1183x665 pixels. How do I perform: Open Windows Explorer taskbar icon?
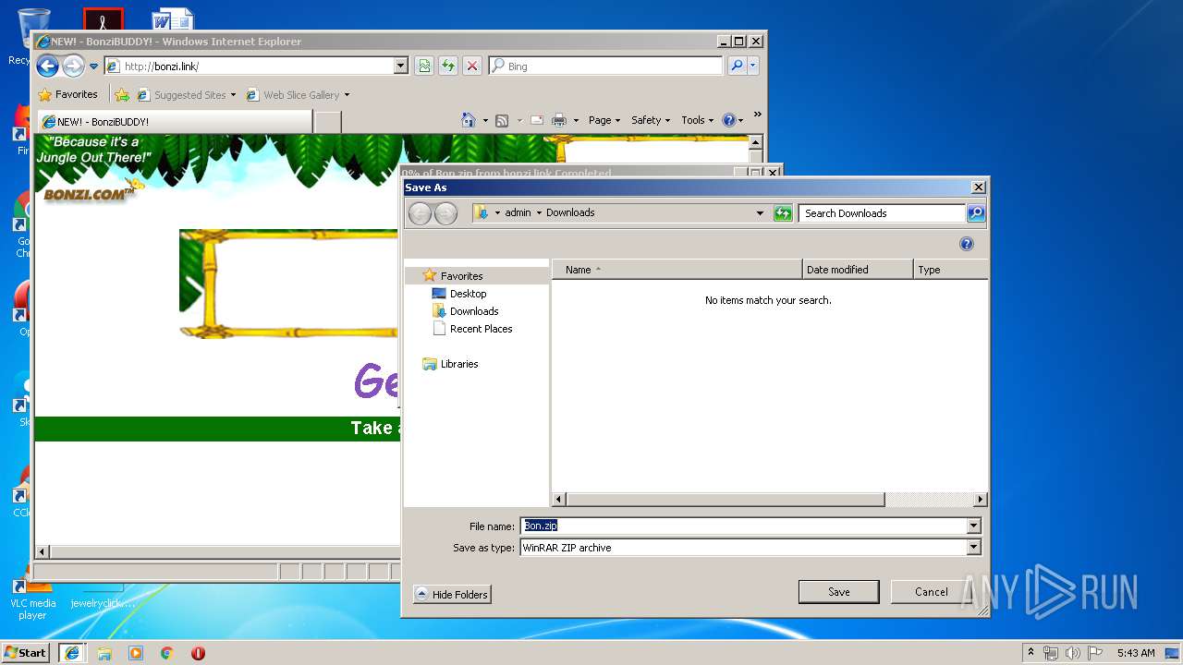pos(104,653)
